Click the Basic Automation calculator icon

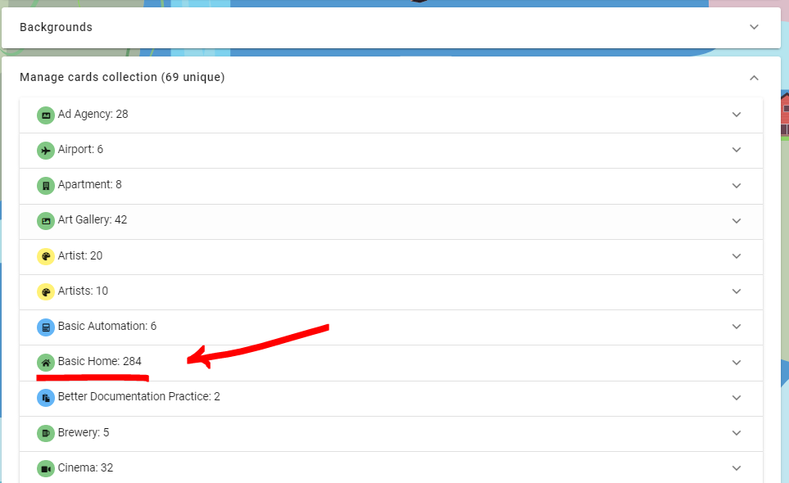coord(46,327)
